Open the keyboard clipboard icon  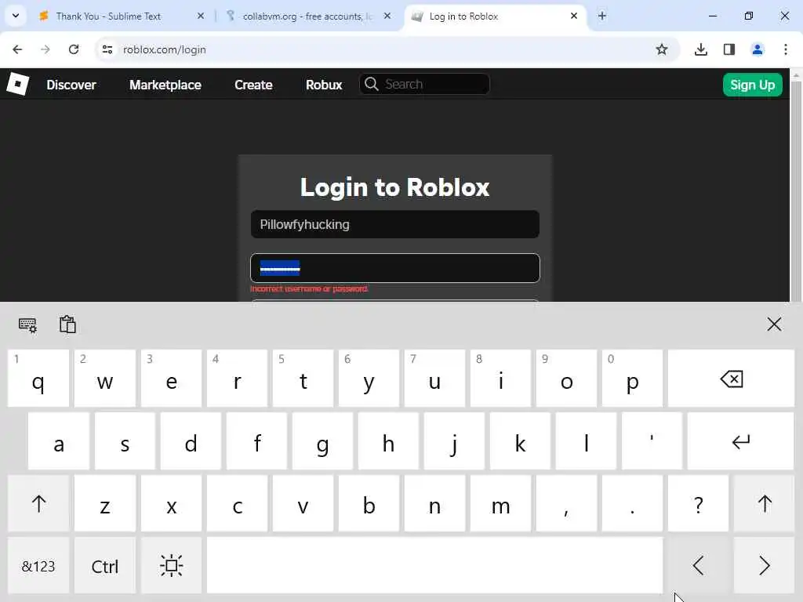coord(67,325)
